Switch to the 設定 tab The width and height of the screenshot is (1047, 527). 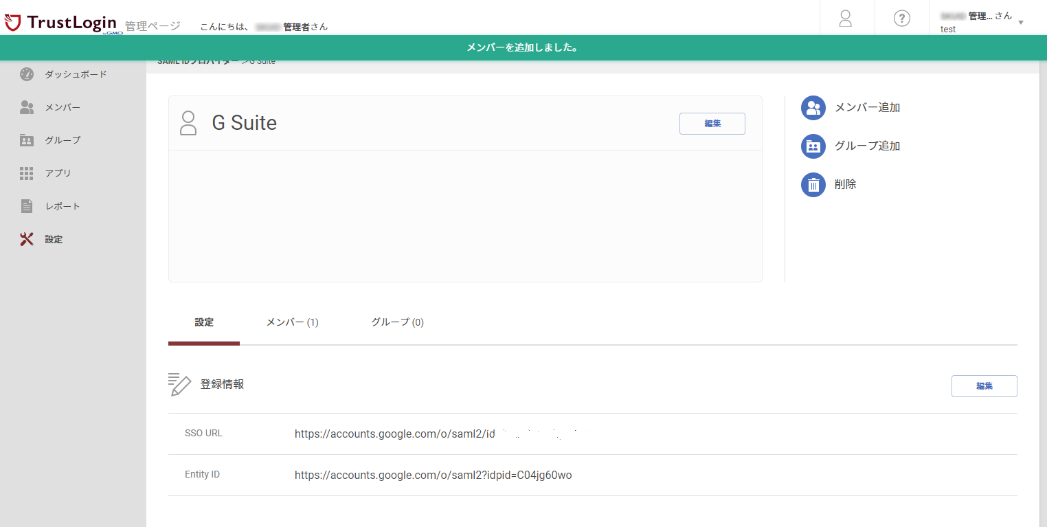[x=204, y=322]
